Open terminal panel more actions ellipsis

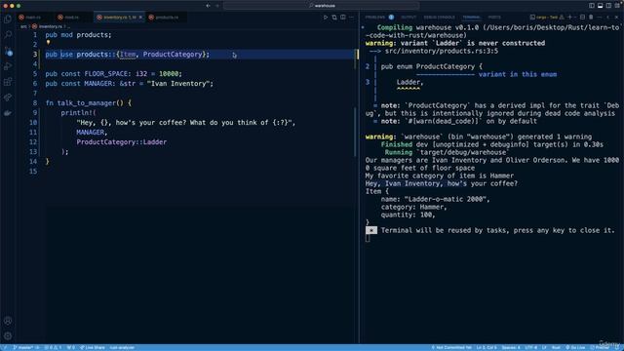pyautogui.click(x=600, y=18)
